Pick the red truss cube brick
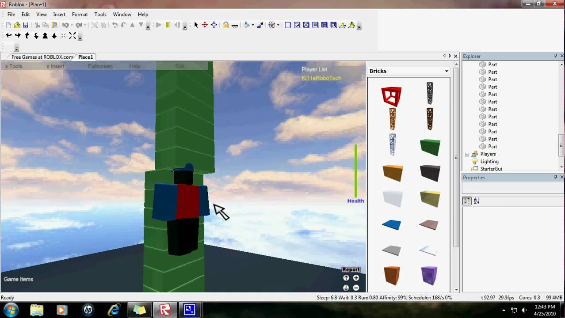 tap(392, 96)
